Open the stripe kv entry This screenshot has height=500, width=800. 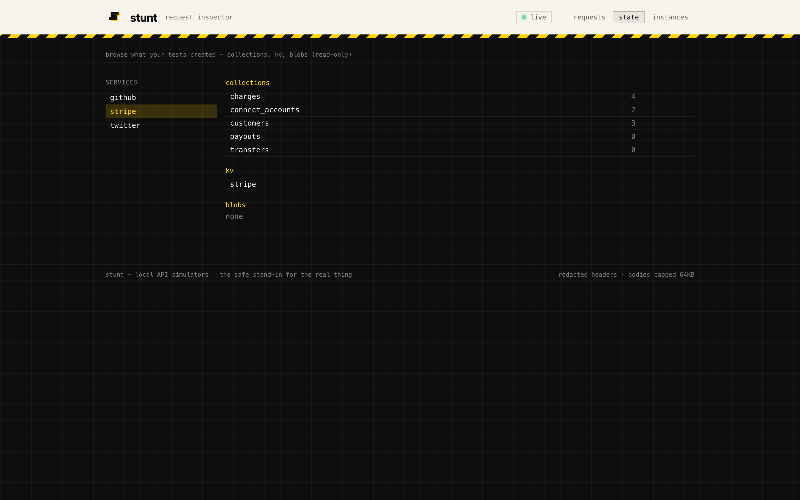click(x=460, y=184)
